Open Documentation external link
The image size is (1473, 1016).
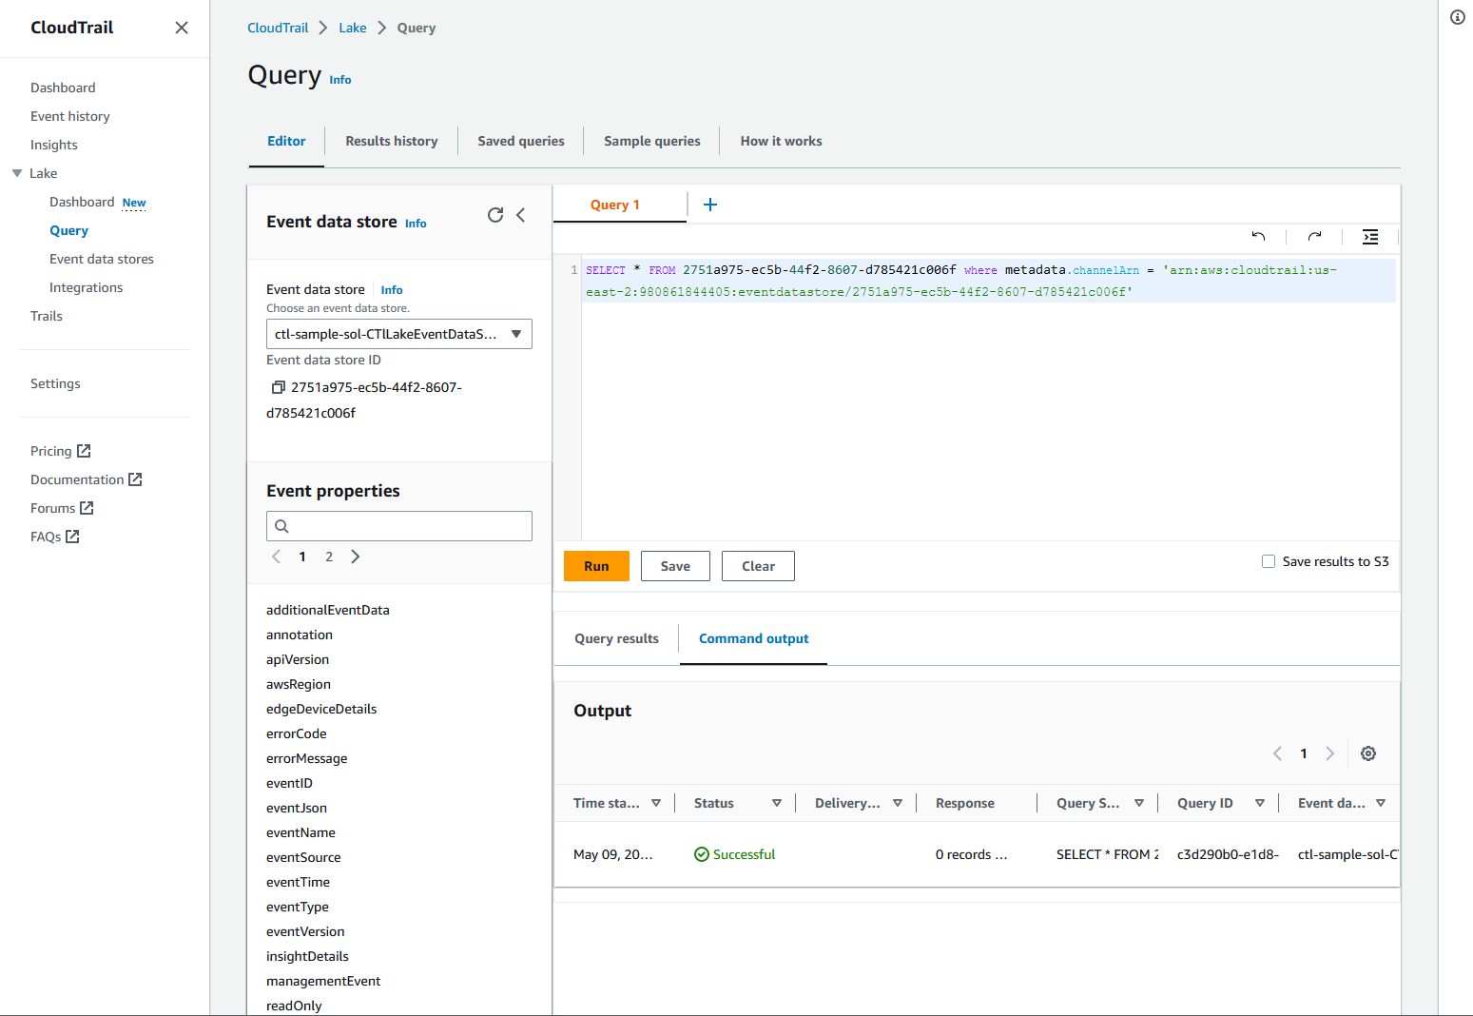[87, 479]
